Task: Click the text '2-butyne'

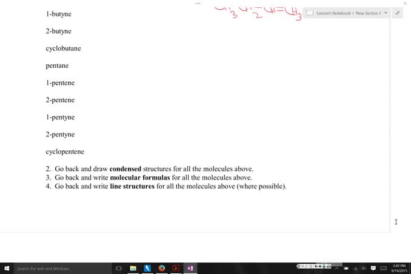Action: [58, 31]
